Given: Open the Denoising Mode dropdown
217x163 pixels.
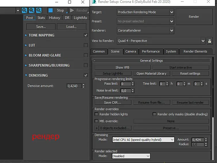Looking at the screenshot, I should click(x=143, y=140).
